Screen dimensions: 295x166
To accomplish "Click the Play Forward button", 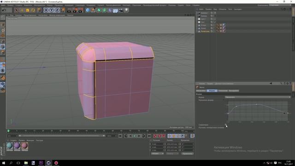I will coord(135,136).
